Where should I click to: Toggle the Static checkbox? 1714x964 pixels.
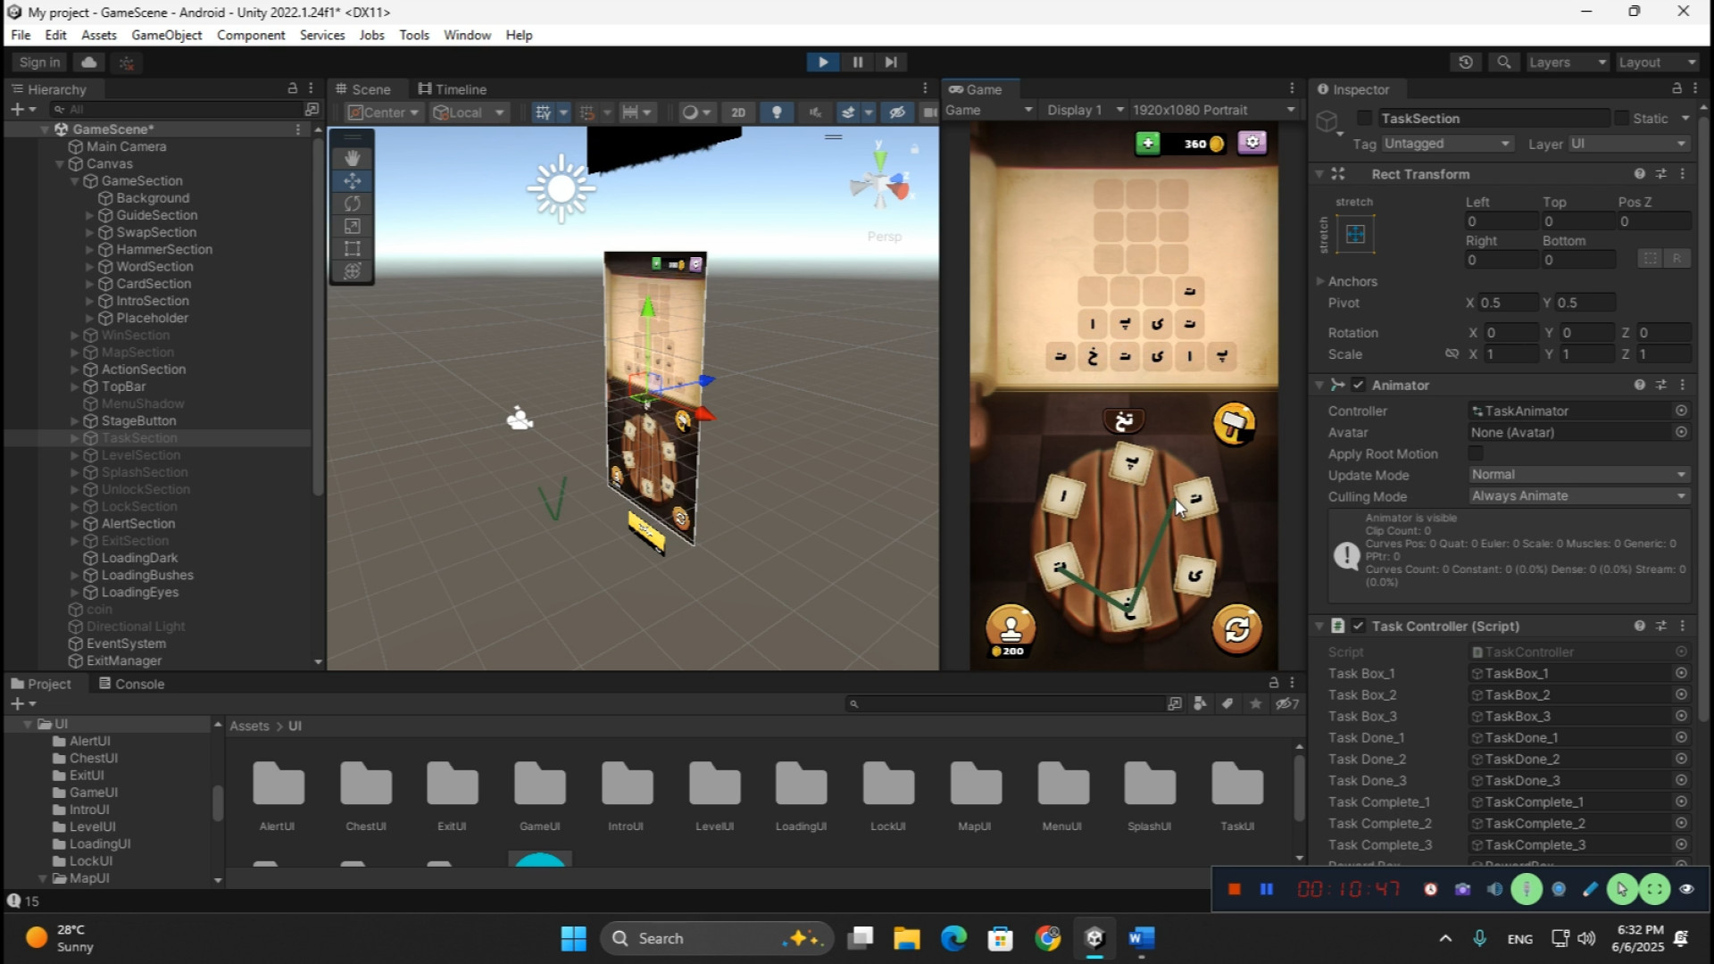pos(1621,119)
